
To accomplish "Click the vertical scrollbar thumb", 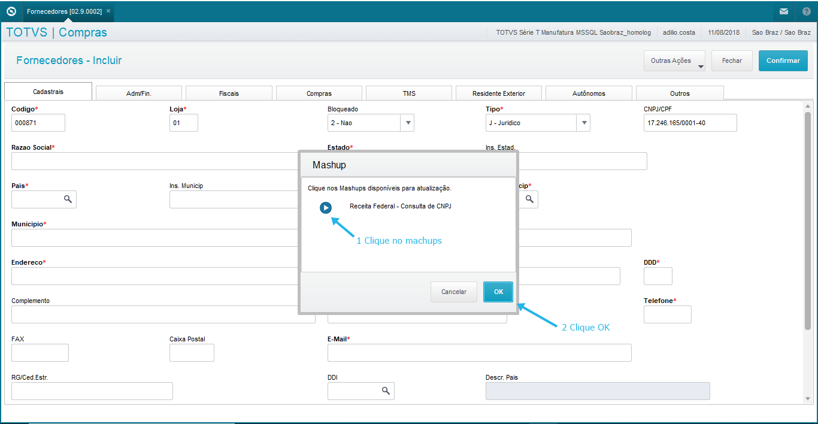I will tap(808, 220).
